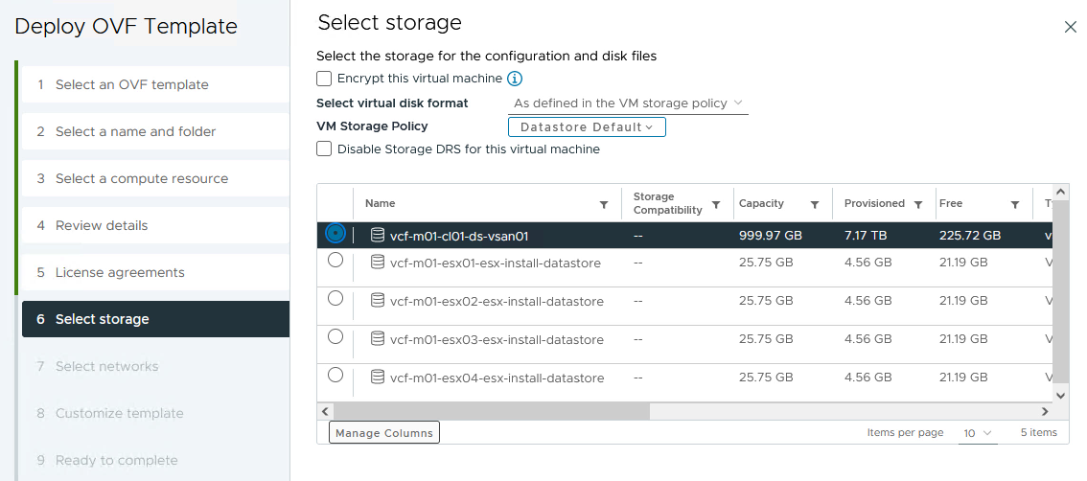The width and height of the screenshot is (1087, 481).
Task: Open the Storage Compatibility column filter
Action: click(x=714, y=209)
